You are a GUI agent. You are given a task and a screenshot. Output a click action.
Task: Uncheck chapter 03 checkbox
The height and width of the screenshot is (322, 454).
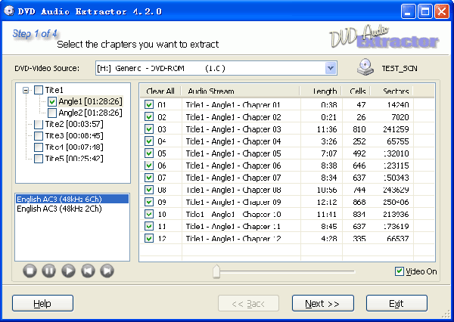(149, 129)
